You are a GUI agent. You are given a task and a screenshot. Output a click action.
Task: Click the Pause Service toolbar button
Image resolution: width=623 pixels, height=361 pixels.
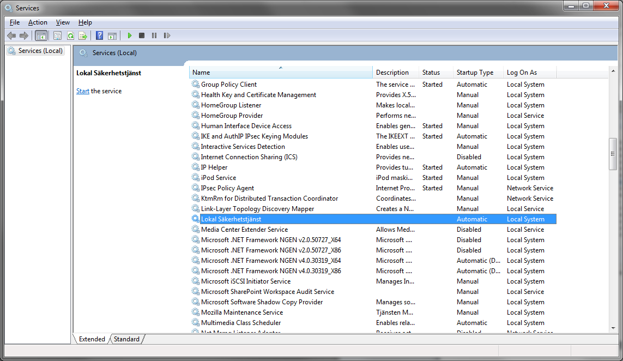pyautogui.click(x=154, y=36)
